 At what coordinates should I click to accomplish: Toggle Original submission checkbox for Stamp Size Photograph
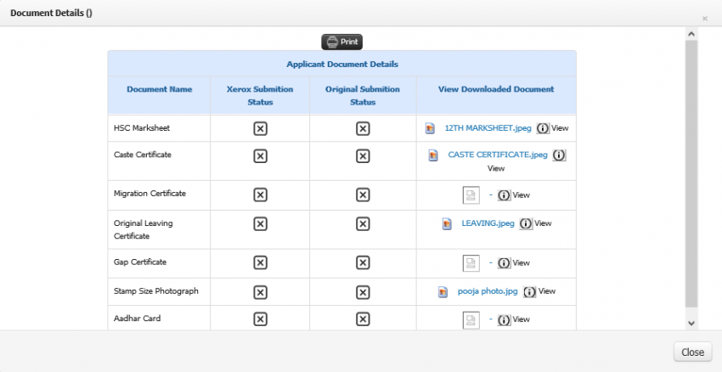[x=363, y=292]
